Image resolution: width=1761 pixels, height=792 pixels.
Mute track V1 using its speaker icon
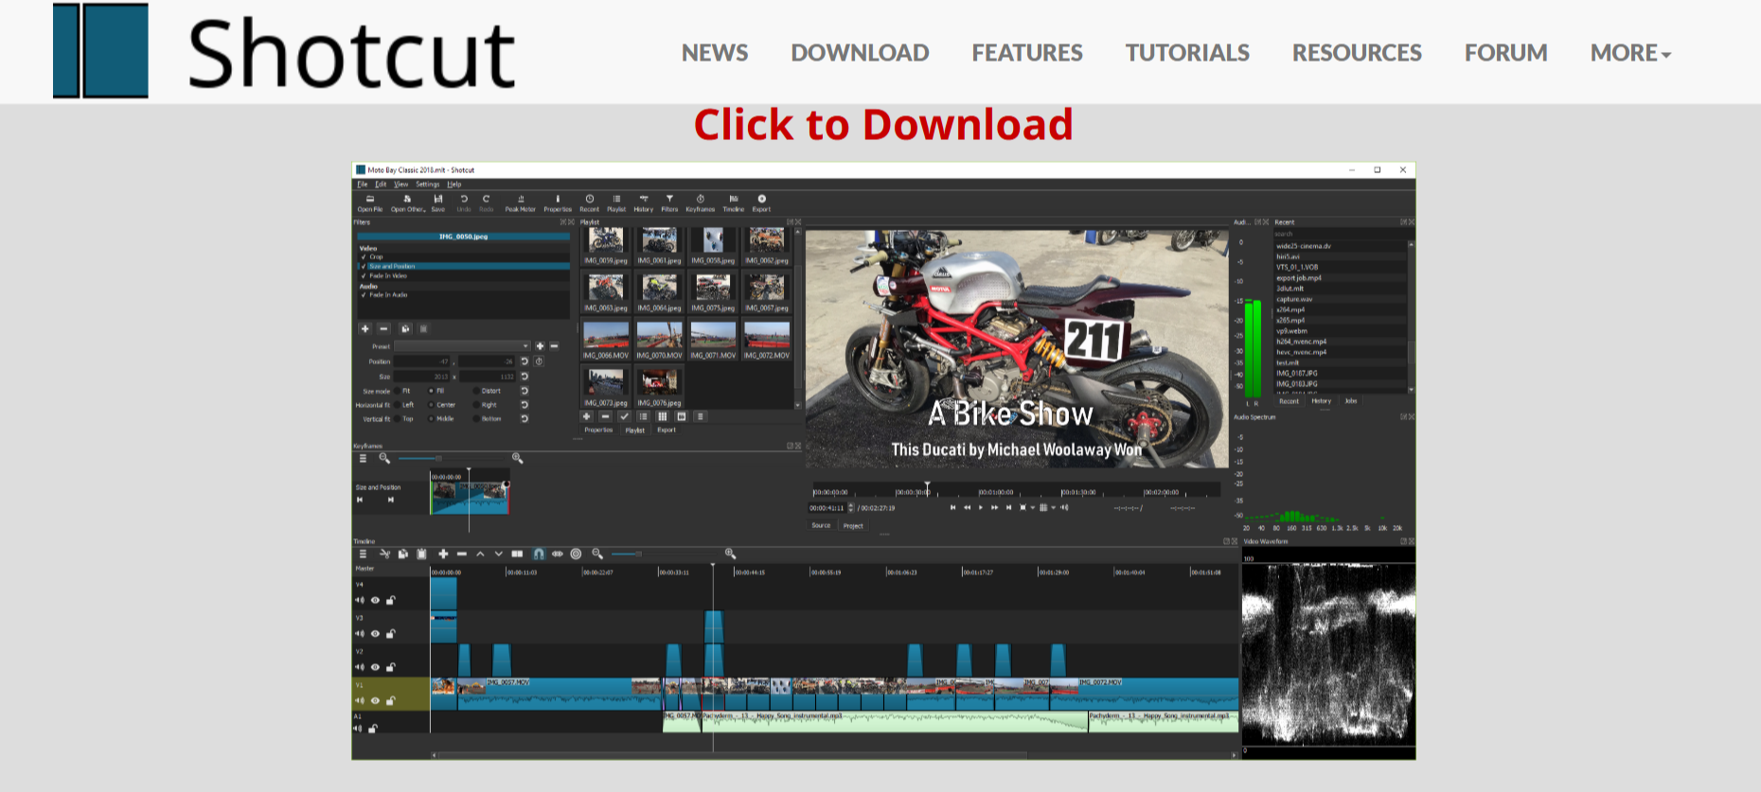(360, 701)
